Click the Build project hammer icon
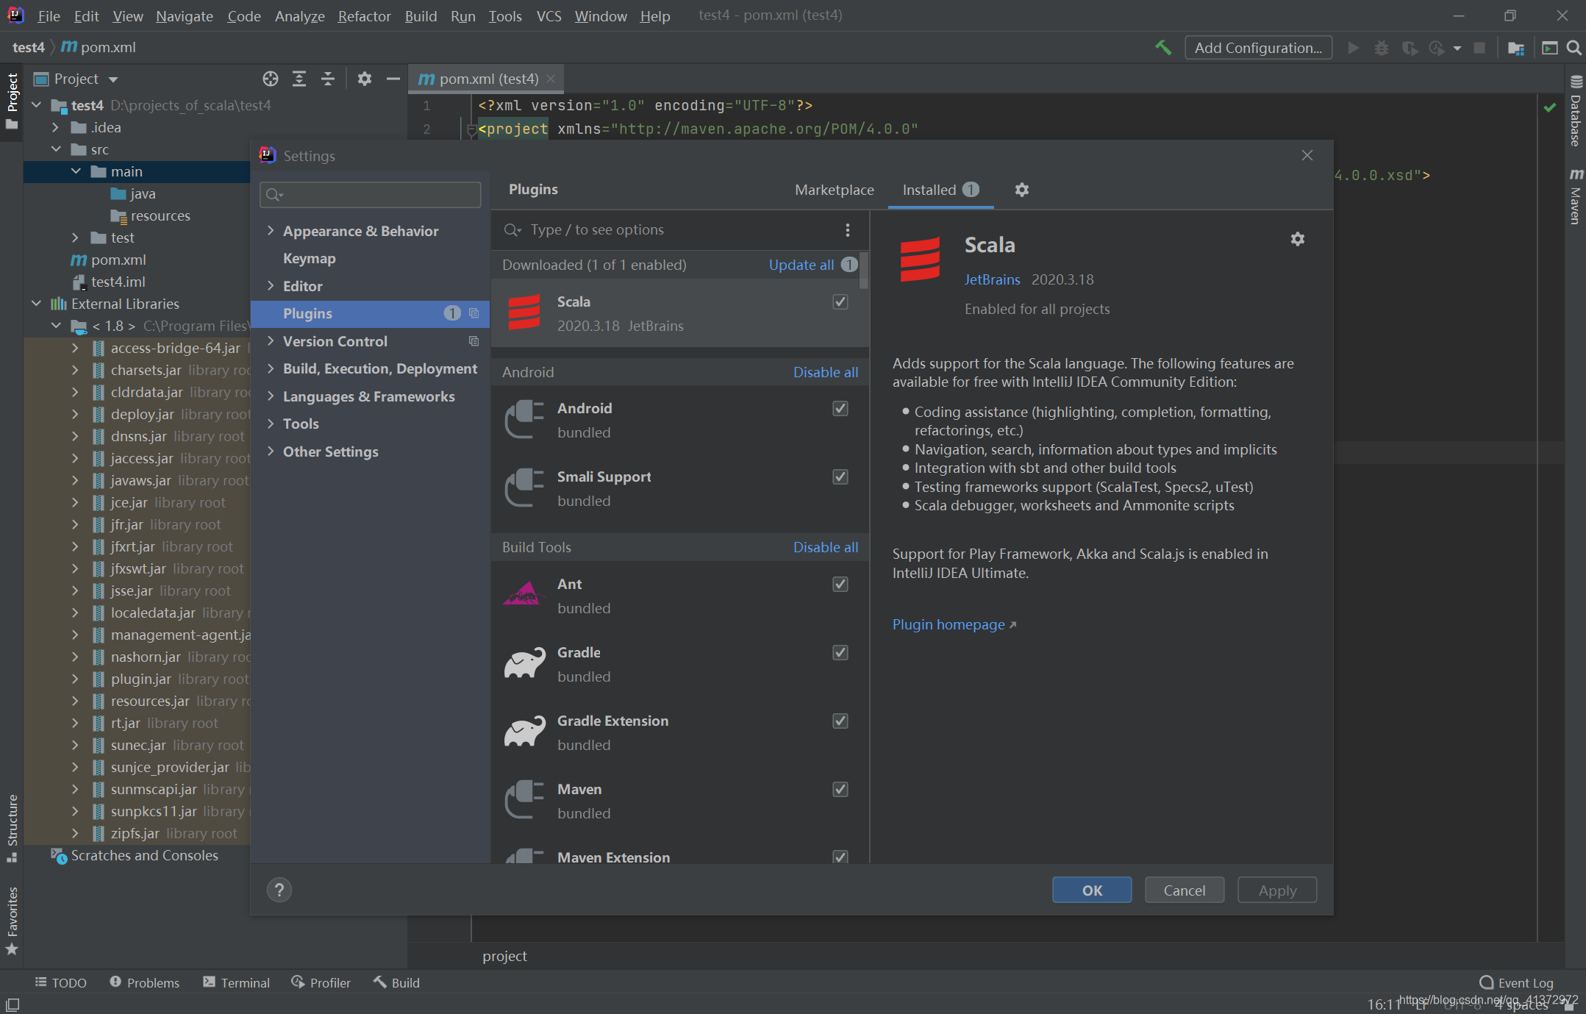 [x=1163, y=48]
